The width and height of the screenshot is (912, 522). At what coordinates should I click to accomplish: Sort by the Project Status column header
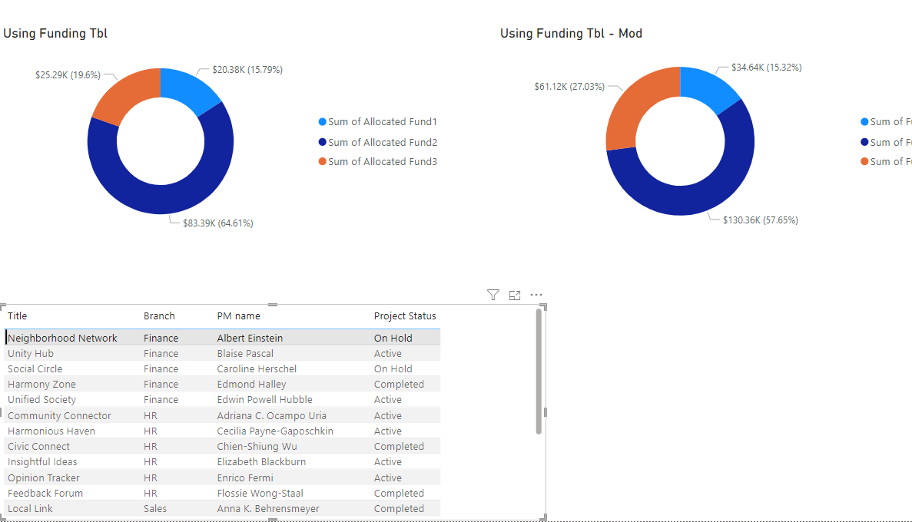tap(405, 316)
